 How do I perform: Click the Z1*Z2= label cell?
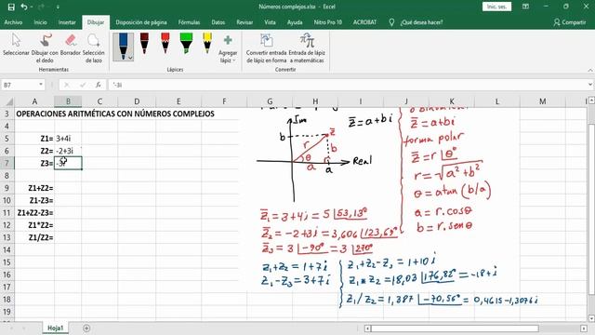(34, 225)
